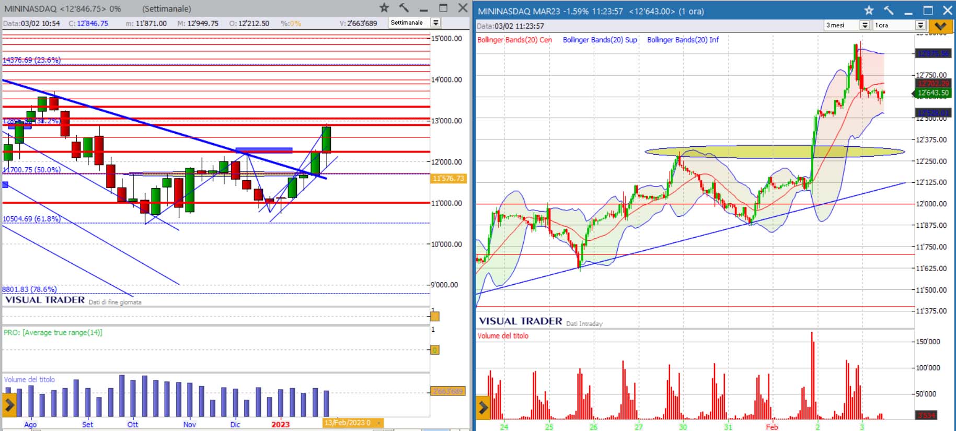Click the 2023 year label on weekly axis
Viewport: 956px width, 431px height.
tap(280, 424)
